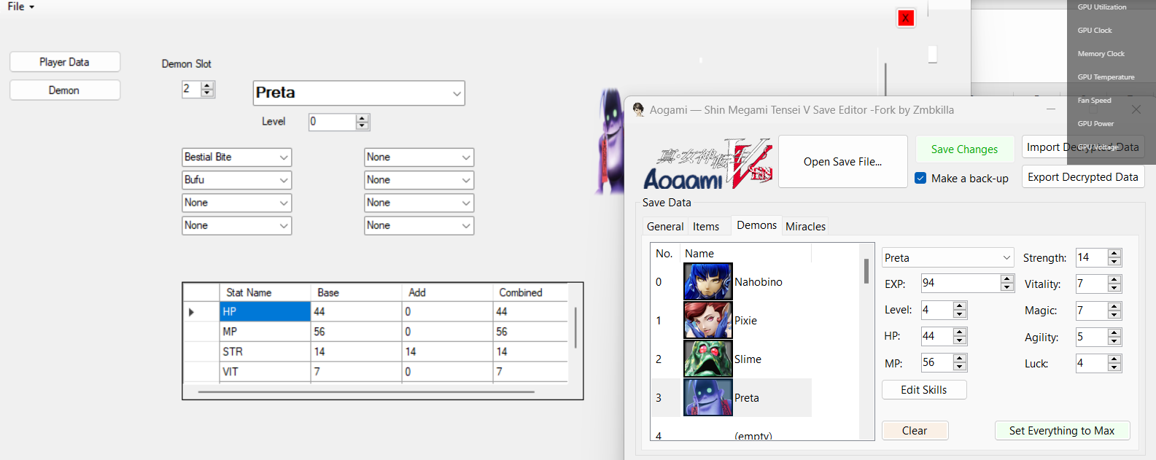The height and width of the screenshot is (460, 1156).
Task: Open the first right skill dropdown set to None
Action: (466, 157)
